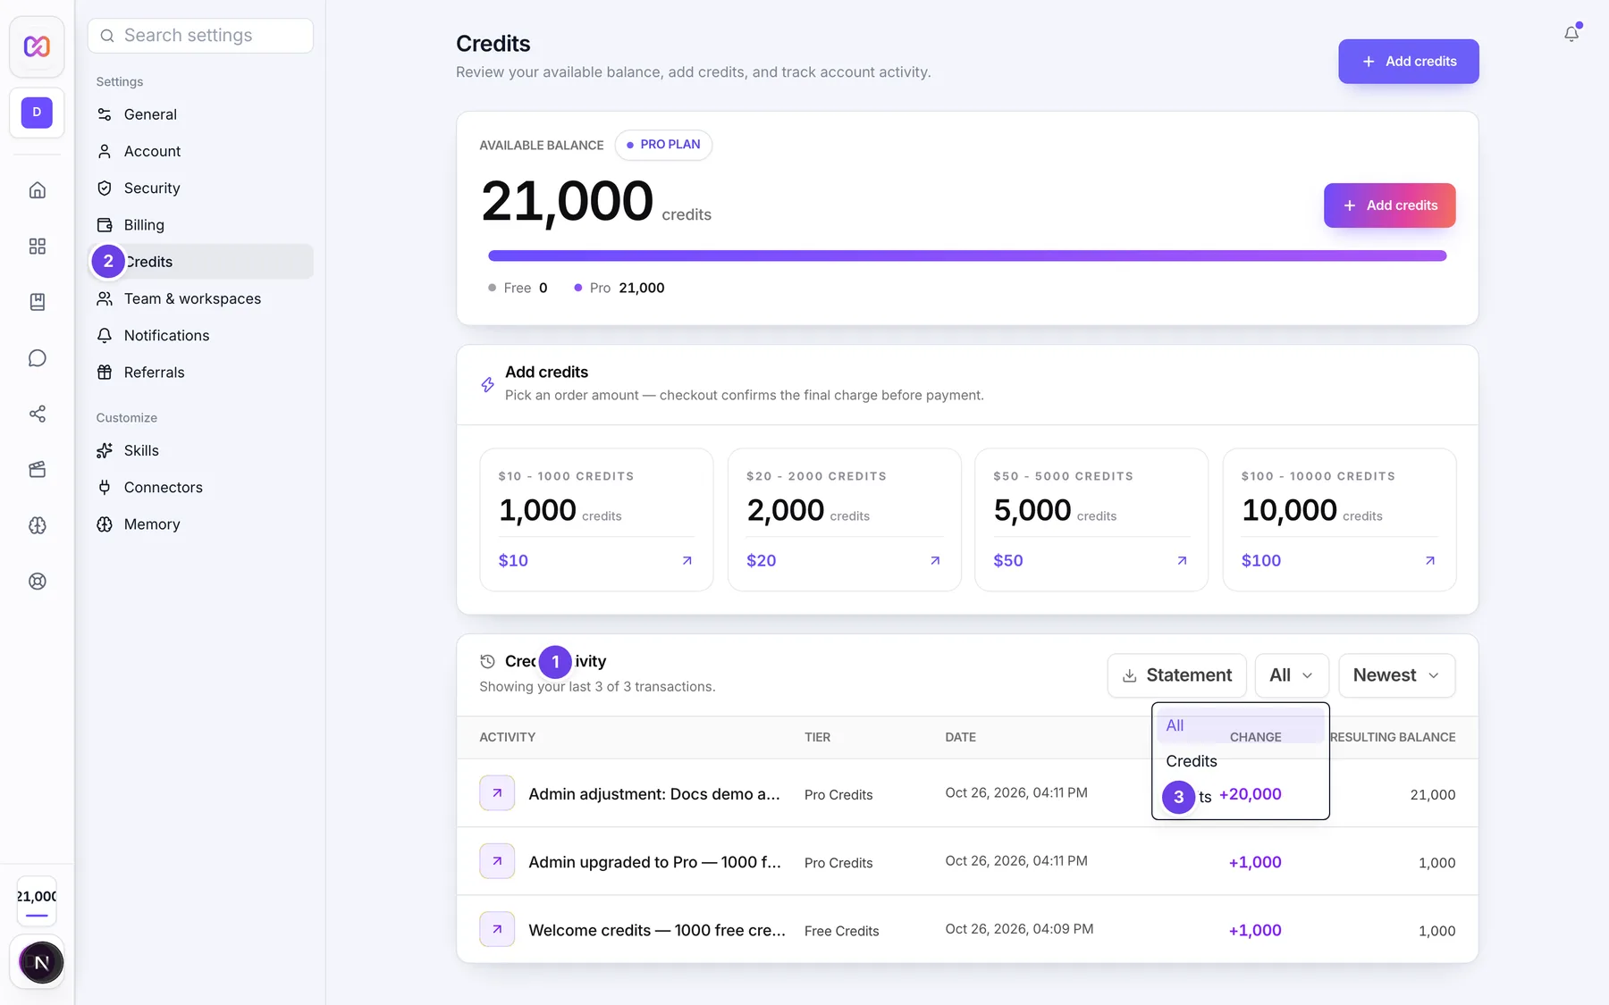The image size is (1609, 1005).
Task: Click the arrow icon on the $10 credit pack
Action: point(687,561)
